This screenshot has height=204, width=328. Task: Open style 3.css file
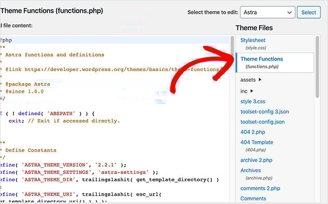[253, 101]
